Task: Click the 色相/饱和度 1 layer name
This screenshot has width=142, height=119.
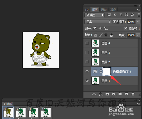Action: click(x=122, y=72)
